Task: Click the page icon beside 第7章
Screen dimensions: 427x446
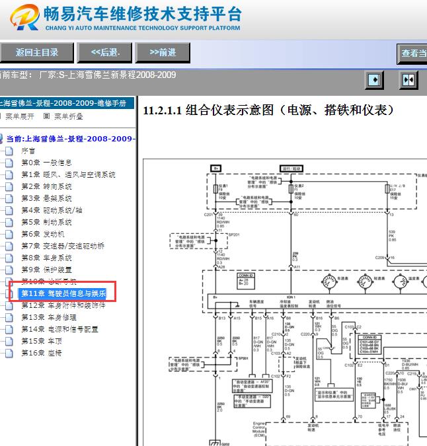Action: [x=9, y=246]
